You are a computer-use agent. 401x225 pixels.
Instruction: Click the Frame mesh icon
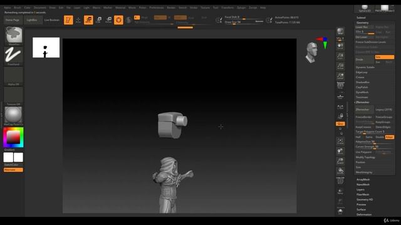tap(340, 141)
